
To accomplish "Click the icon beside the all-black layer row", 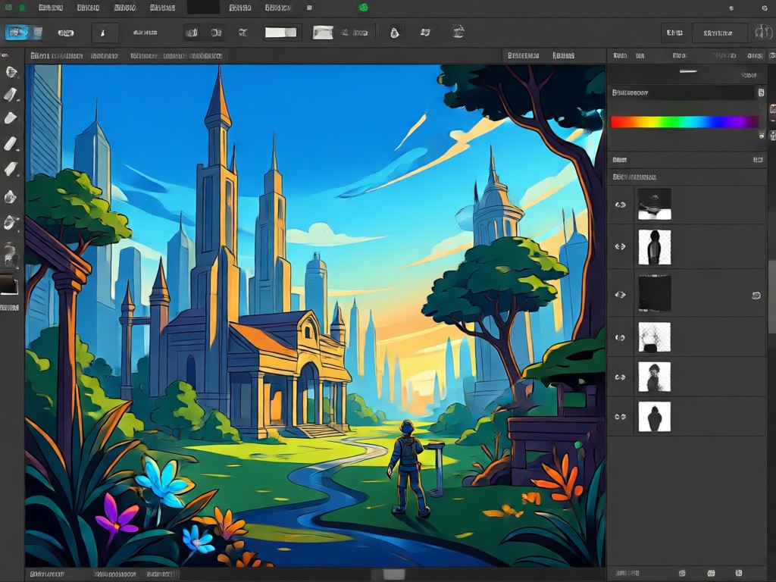I will point(756,296).
